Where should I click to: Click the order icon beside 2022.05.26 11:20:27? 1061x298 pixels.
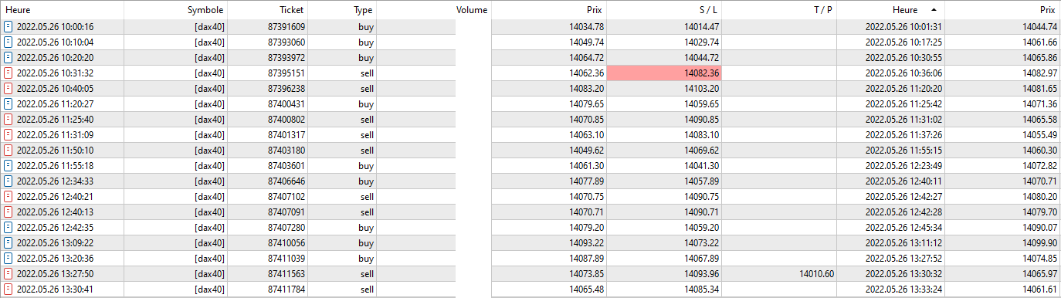point(8,104)
